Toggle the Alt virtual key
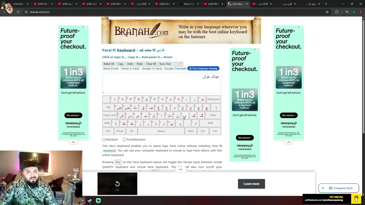This screenshot has height=205, width=365. coord(131,131)
